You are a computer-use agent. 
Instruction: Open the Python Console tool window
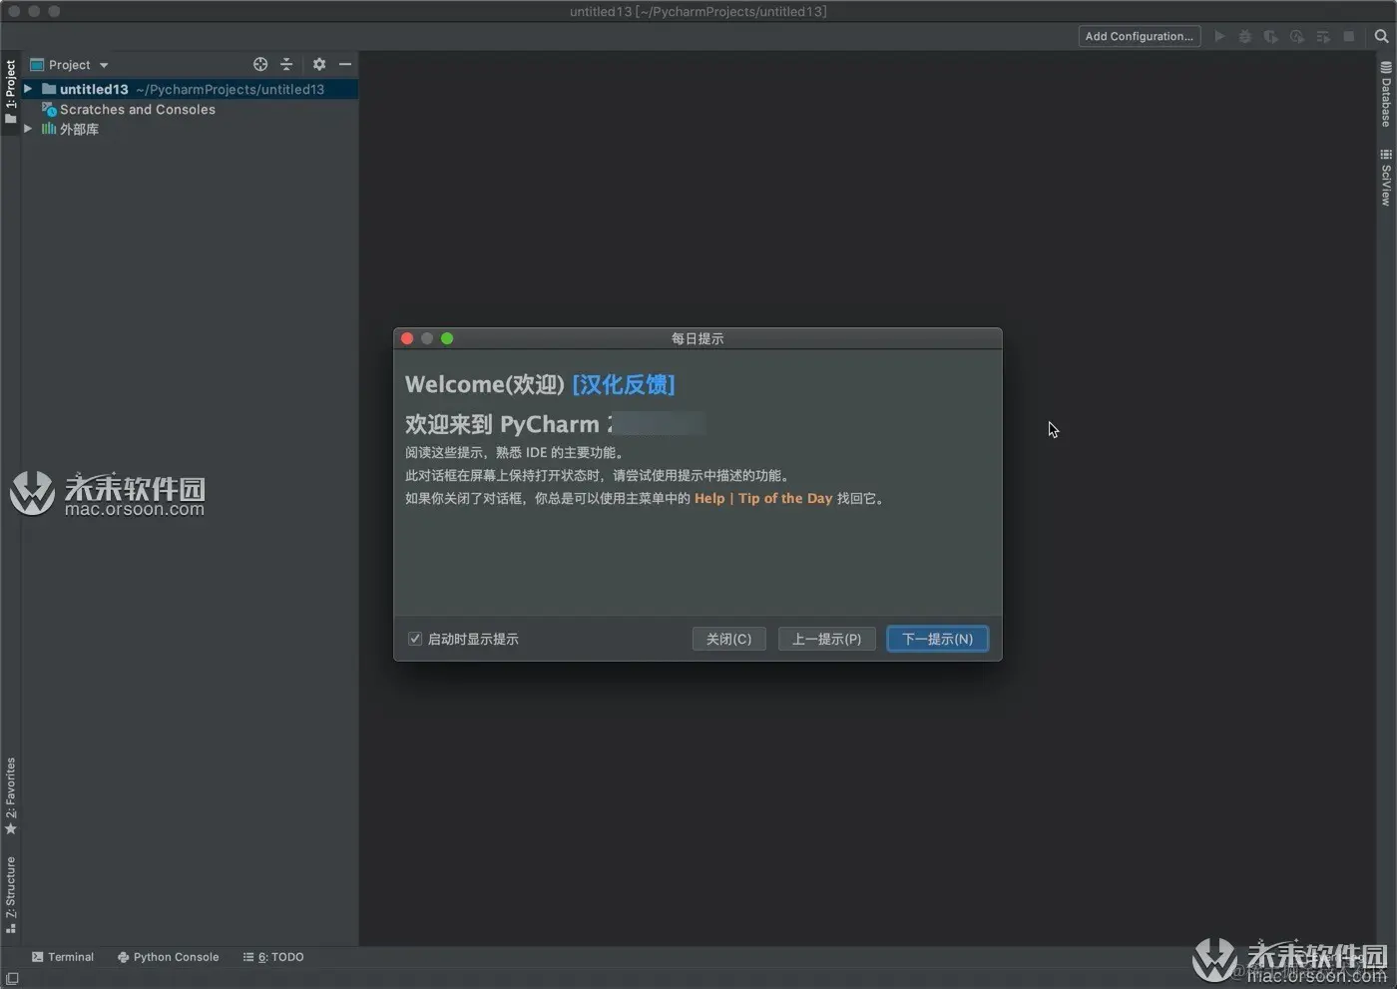pos(168,957)
